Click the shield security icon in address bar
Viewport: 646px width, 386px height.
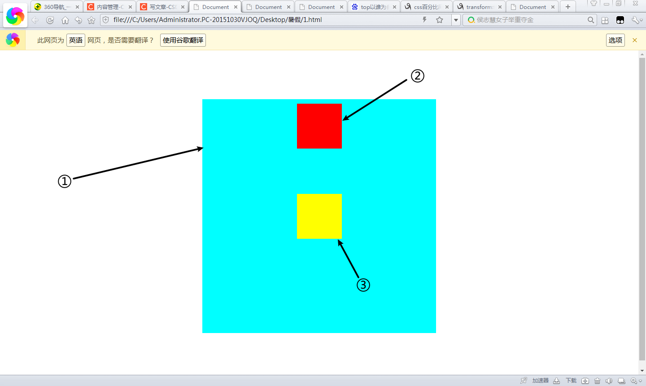(106, 20)
